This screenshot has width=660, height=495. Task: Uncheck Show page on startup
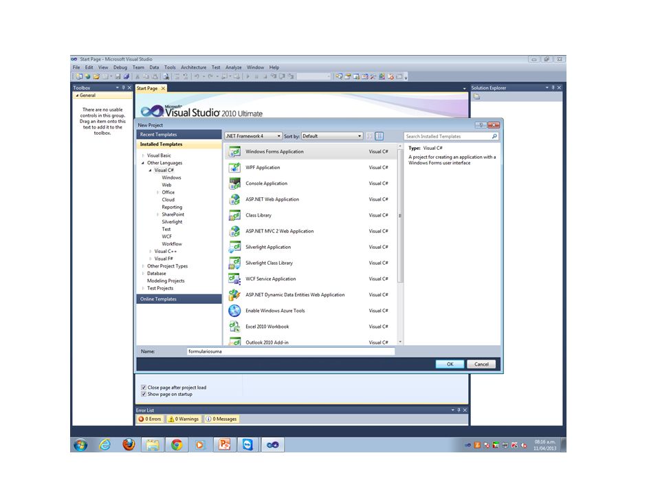click(144, 395)
